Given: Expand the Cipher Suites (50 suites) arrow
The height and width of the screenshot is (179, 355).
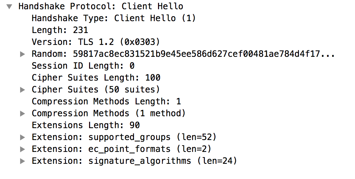Looking at the screenshot, I should [x=22, y=90].
